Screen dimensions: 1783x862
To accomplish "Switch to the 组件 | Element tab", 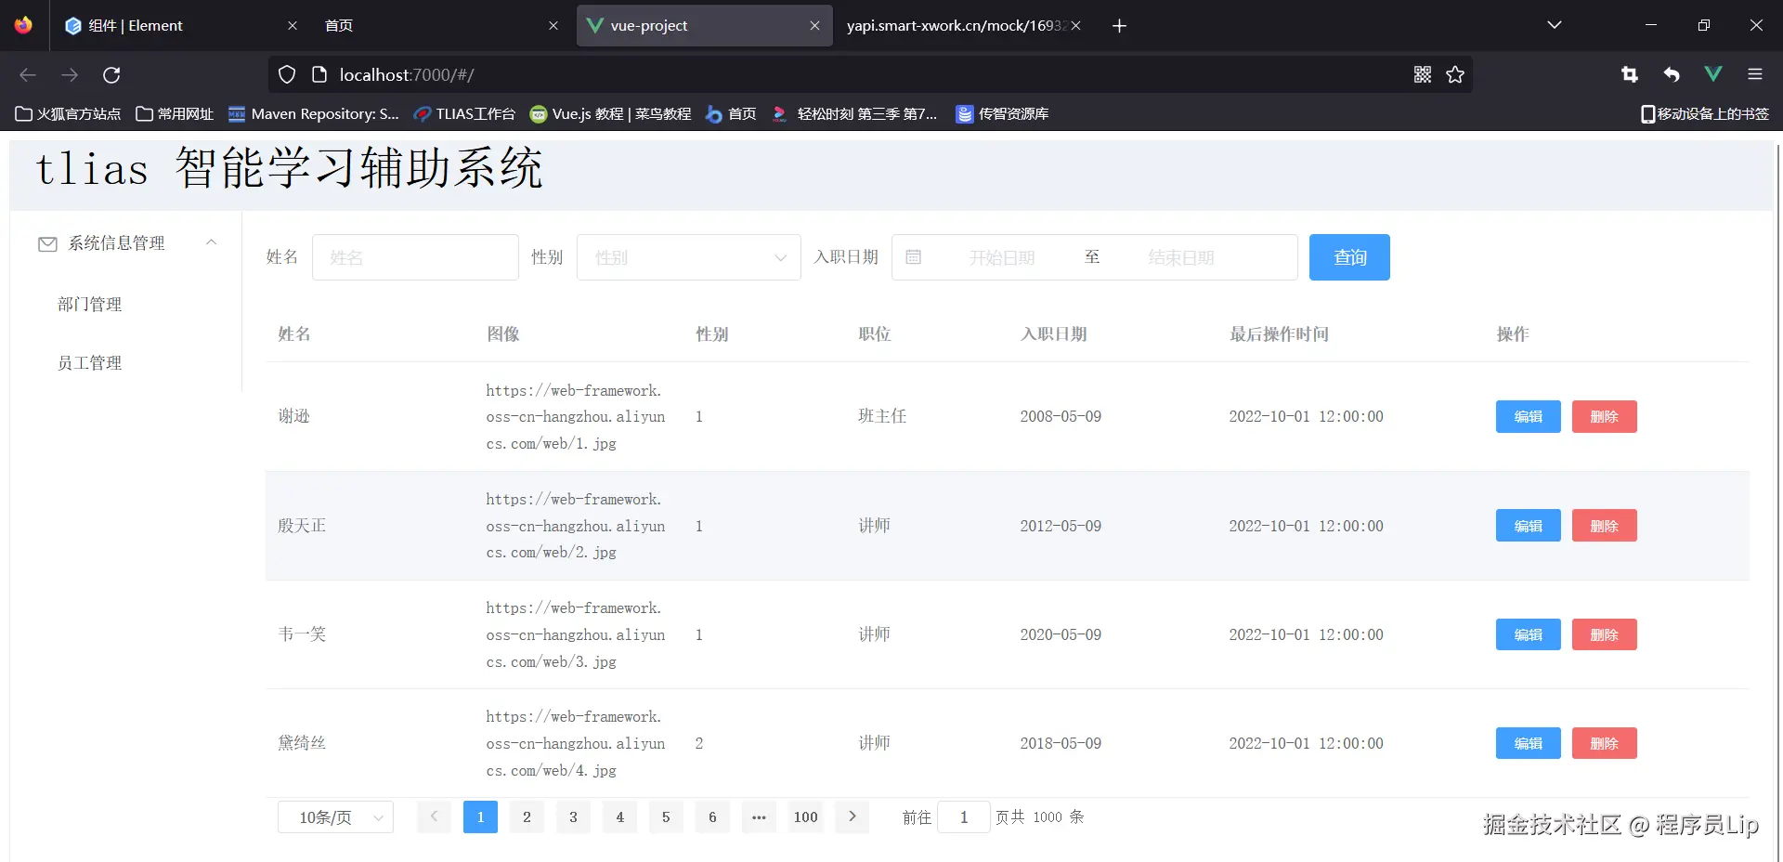I will pos(181,26).
